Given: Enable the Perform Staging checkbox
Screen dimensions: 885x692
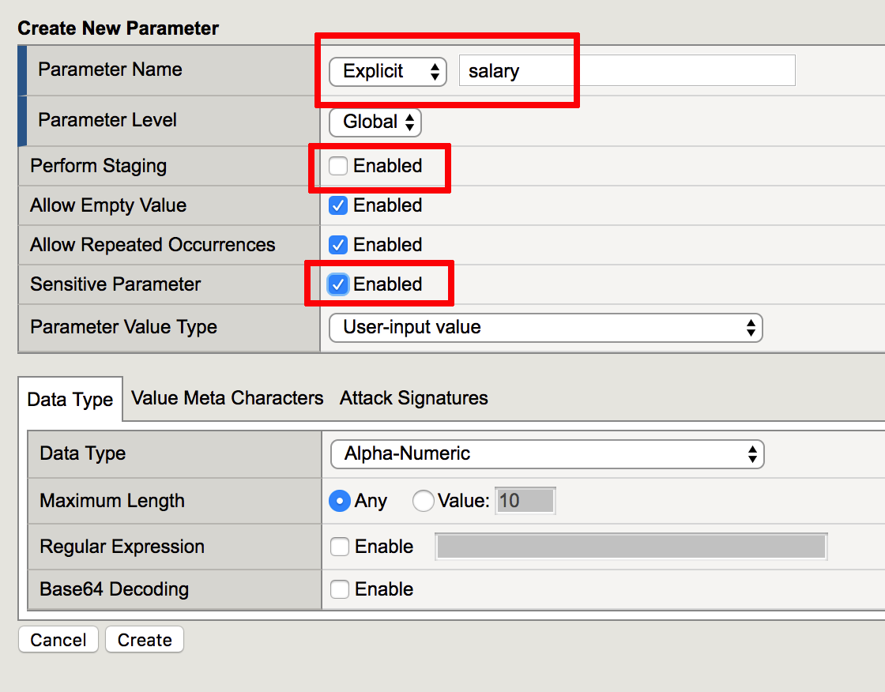Looking at the screenshot, I should coord(338,166).
